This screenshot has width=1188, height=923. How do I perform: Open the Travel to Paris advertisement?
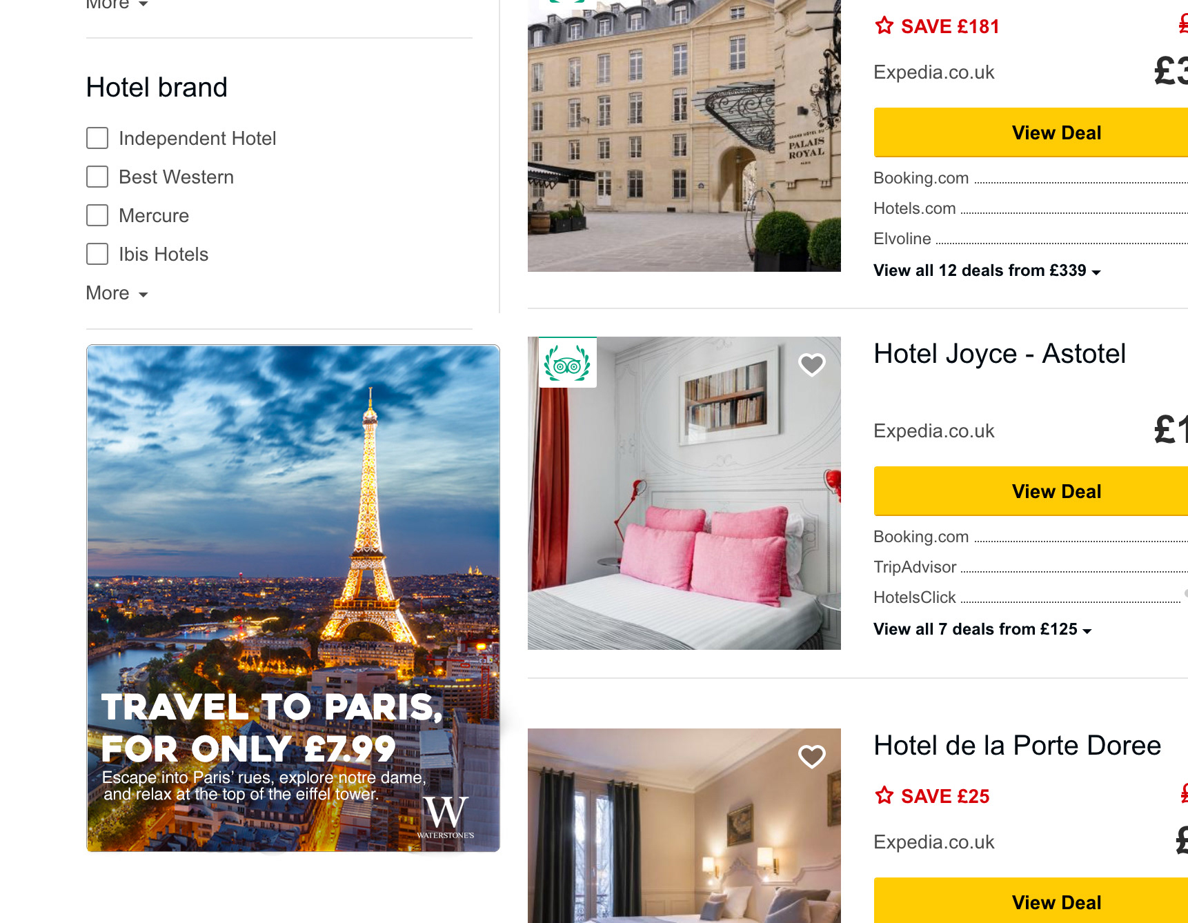293,598
